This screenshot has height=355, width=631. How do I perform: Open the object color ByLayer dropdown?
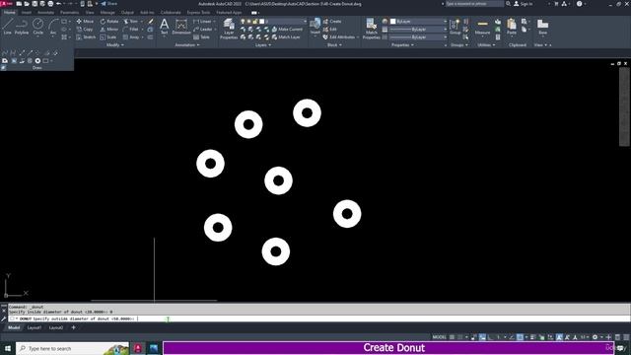pos(445,21)
